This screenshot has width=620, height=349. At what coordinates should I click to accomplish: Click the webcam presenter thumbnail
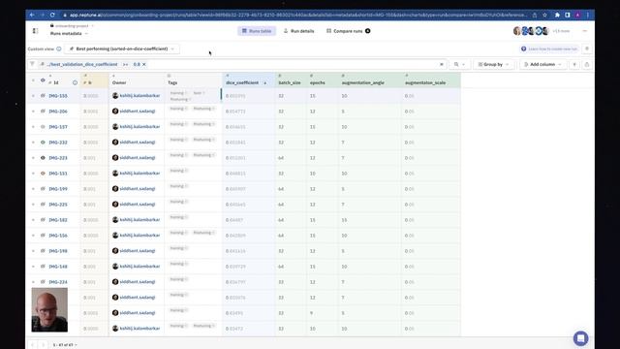(x=49, y=310)
